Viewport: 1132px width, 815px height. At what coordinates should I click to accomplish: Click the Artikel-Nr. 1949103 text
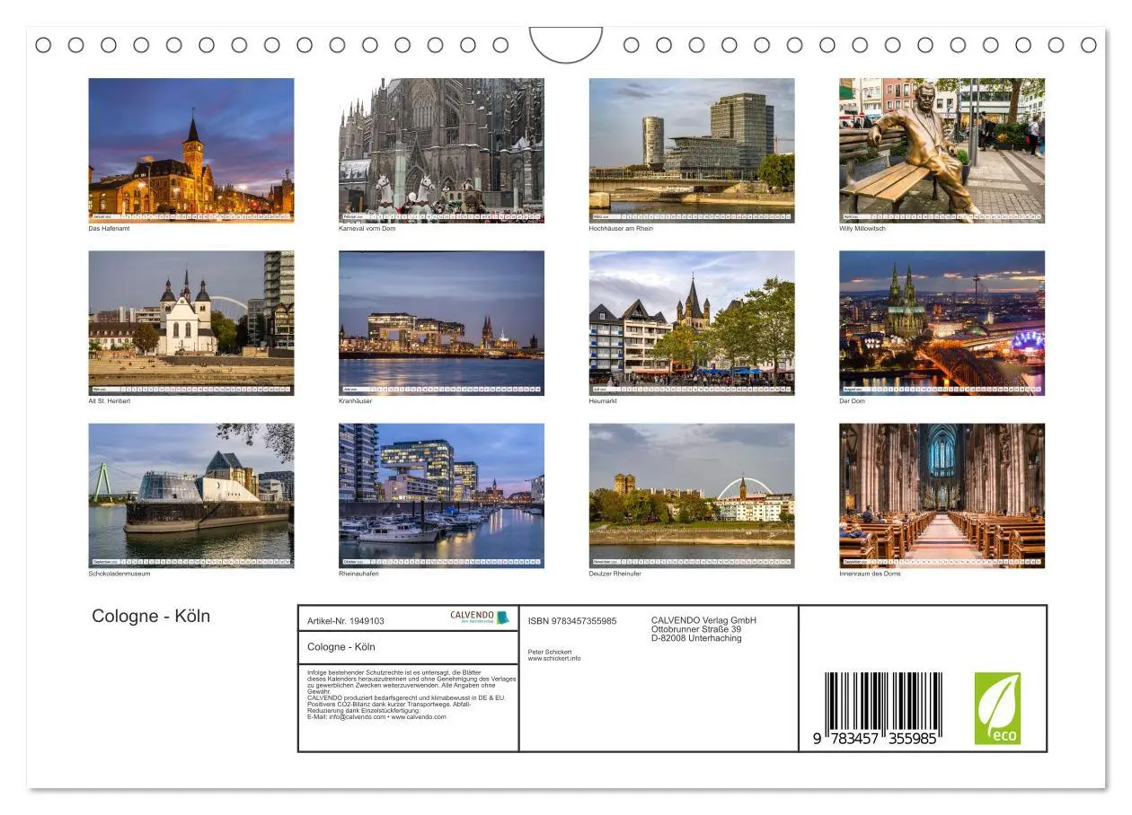point(346,621)
